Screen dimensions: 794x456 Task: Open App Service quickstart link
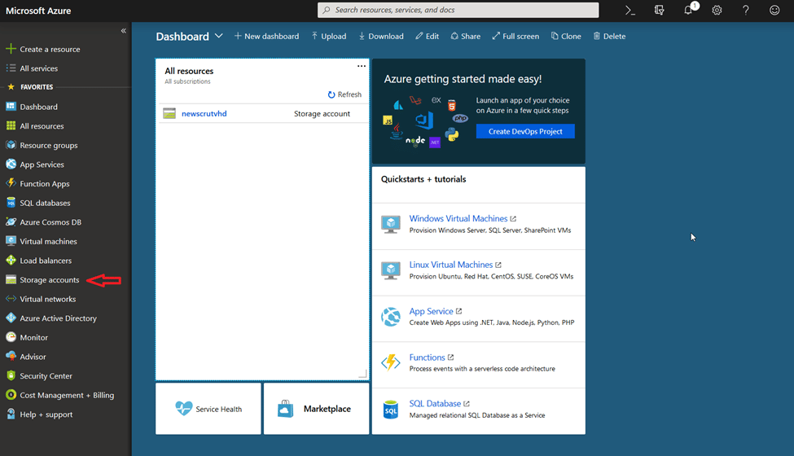(431, 311)
